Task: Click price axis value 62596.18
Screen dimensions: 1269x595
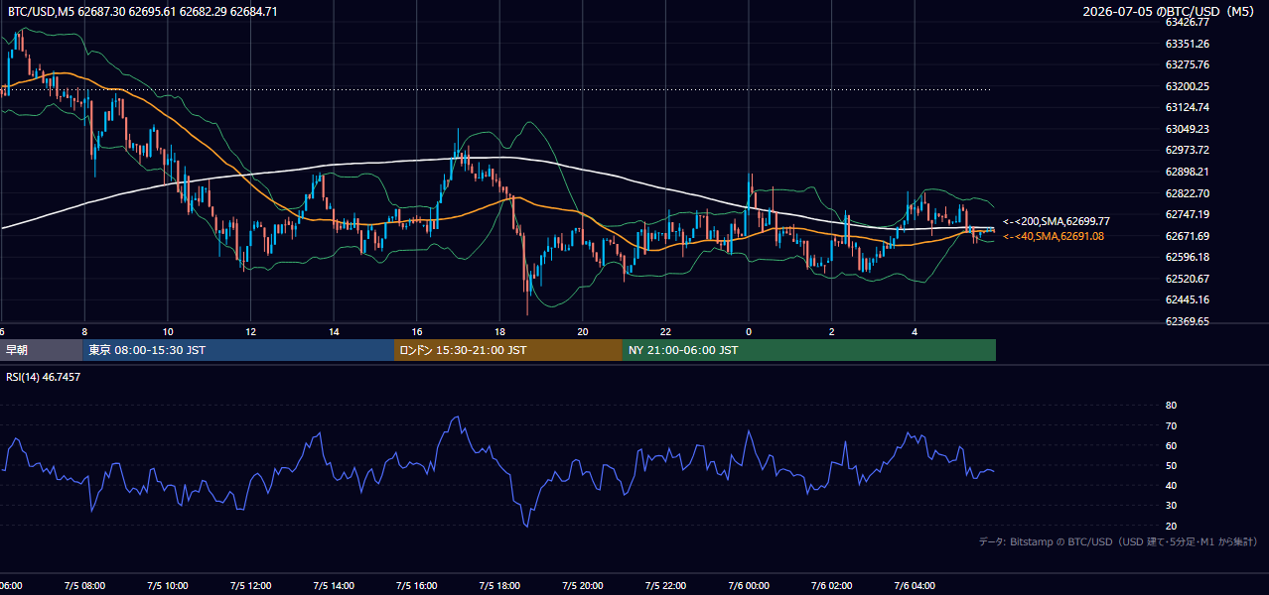Action: 1187,257
